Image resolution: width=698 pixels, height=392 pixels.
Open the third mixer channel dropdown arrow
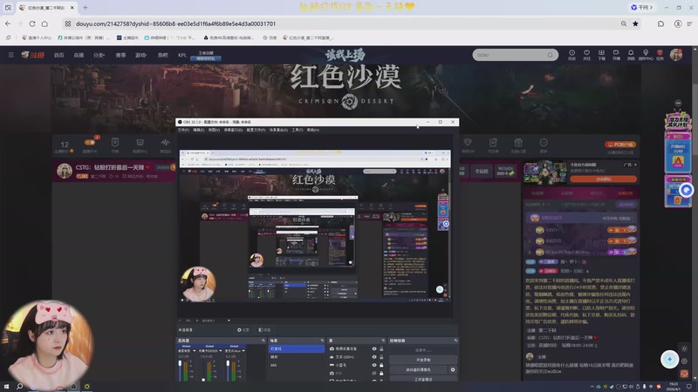(x=243, y=351)
